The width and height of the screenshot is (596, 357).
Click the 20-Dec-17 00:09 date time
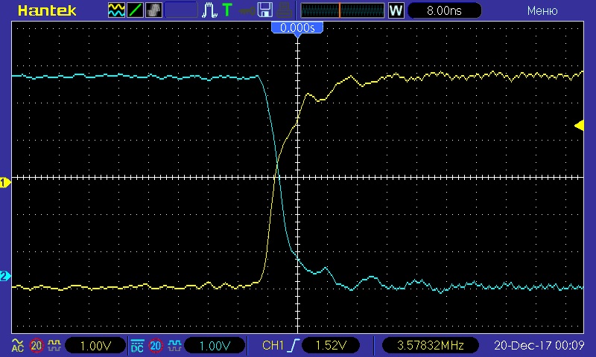coord(539,345)
